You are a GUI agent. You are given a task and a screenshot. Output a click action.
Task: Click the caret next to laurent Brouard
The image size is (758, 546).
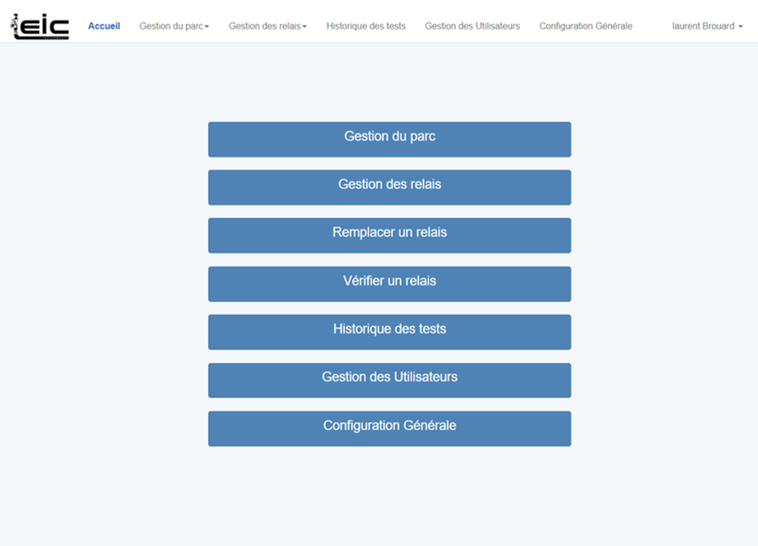741,26
